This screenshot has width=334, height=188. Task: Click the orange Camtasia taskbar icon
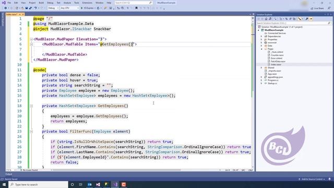pyautogui.click(x=124, y=184)
